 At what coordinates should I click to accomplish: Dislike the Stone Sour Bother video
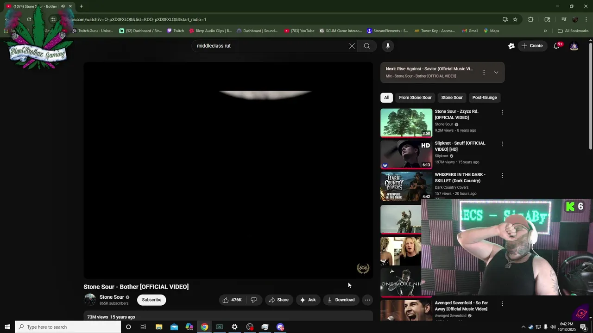pyautogui.click(x=254, y=300)
